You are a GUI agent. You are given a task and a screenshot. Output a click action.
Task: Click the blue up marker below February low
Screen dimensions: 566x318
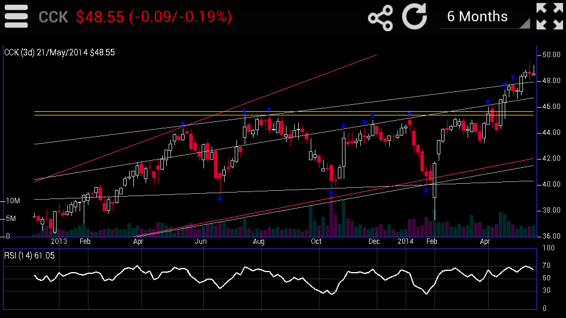426,190
